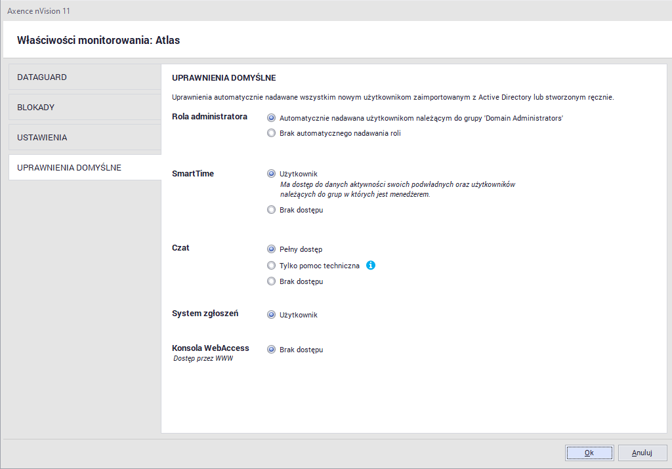Screen dimensions: 672x469
Task: Choose 'Brak dostępu' under SmartTime
Action: 271,209
